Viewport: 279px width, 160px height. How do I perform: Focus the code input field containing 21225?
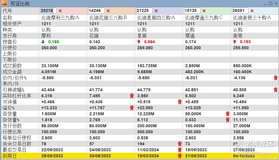click(144, 11)
